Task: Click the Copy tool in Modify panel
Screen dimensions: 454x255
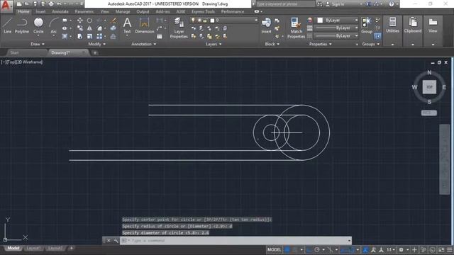Action: pos(80,28)
